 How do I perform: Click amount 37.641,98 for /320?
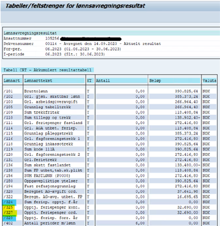coord(188,192)
